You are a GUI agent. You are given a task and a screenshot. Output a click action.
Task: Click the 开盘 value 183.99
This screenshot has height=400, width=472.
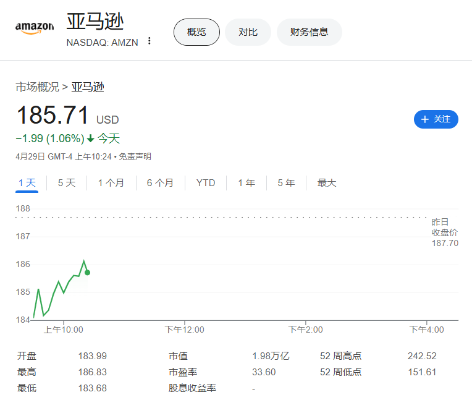(93, 356)
